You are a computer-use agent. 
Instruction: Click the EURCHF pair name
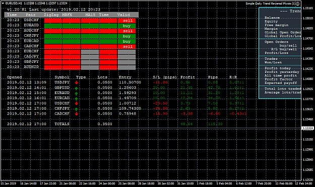31,51
